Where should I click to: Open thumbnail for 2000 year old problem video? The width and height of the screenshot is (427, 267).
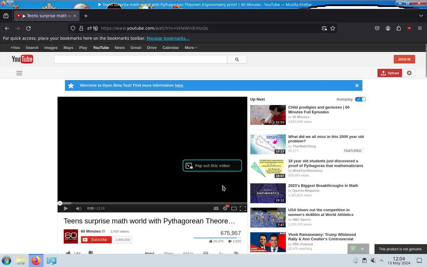268,144
